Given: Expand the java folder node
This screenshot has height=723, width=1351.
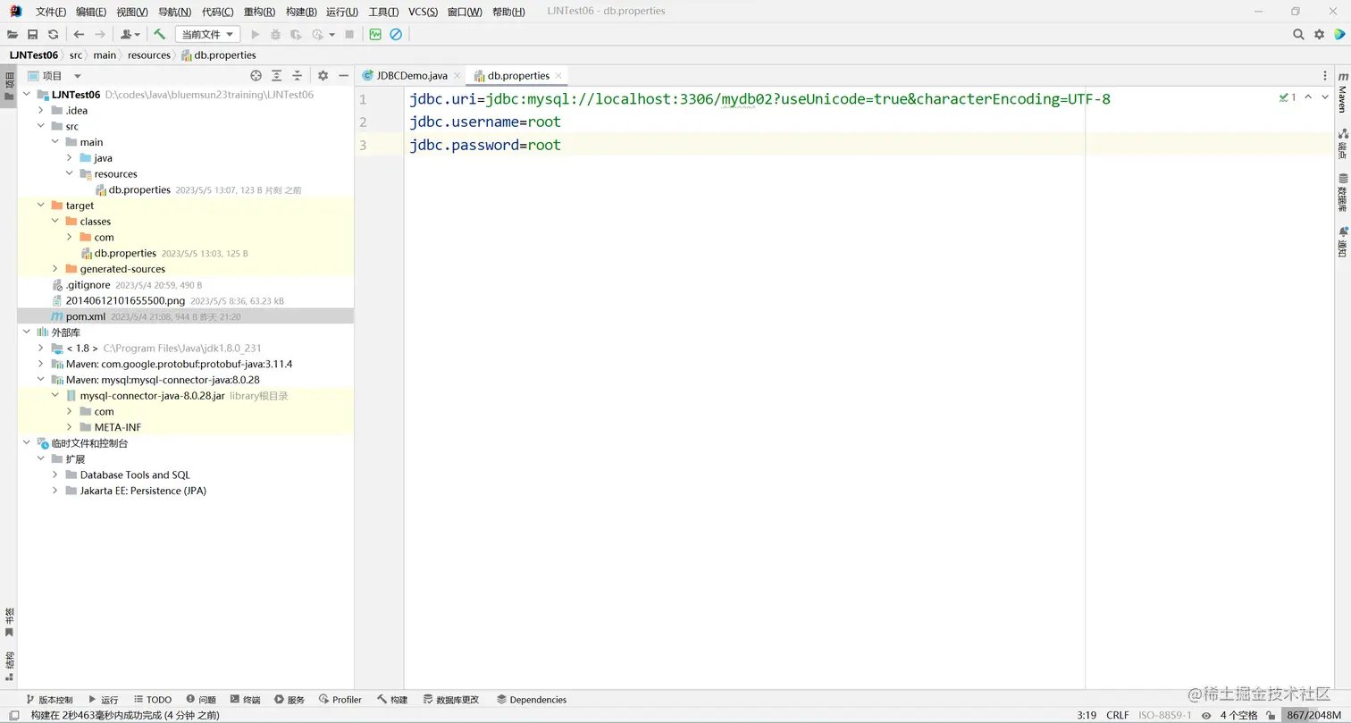Looking at the screenshot, I should pos(70,158).
